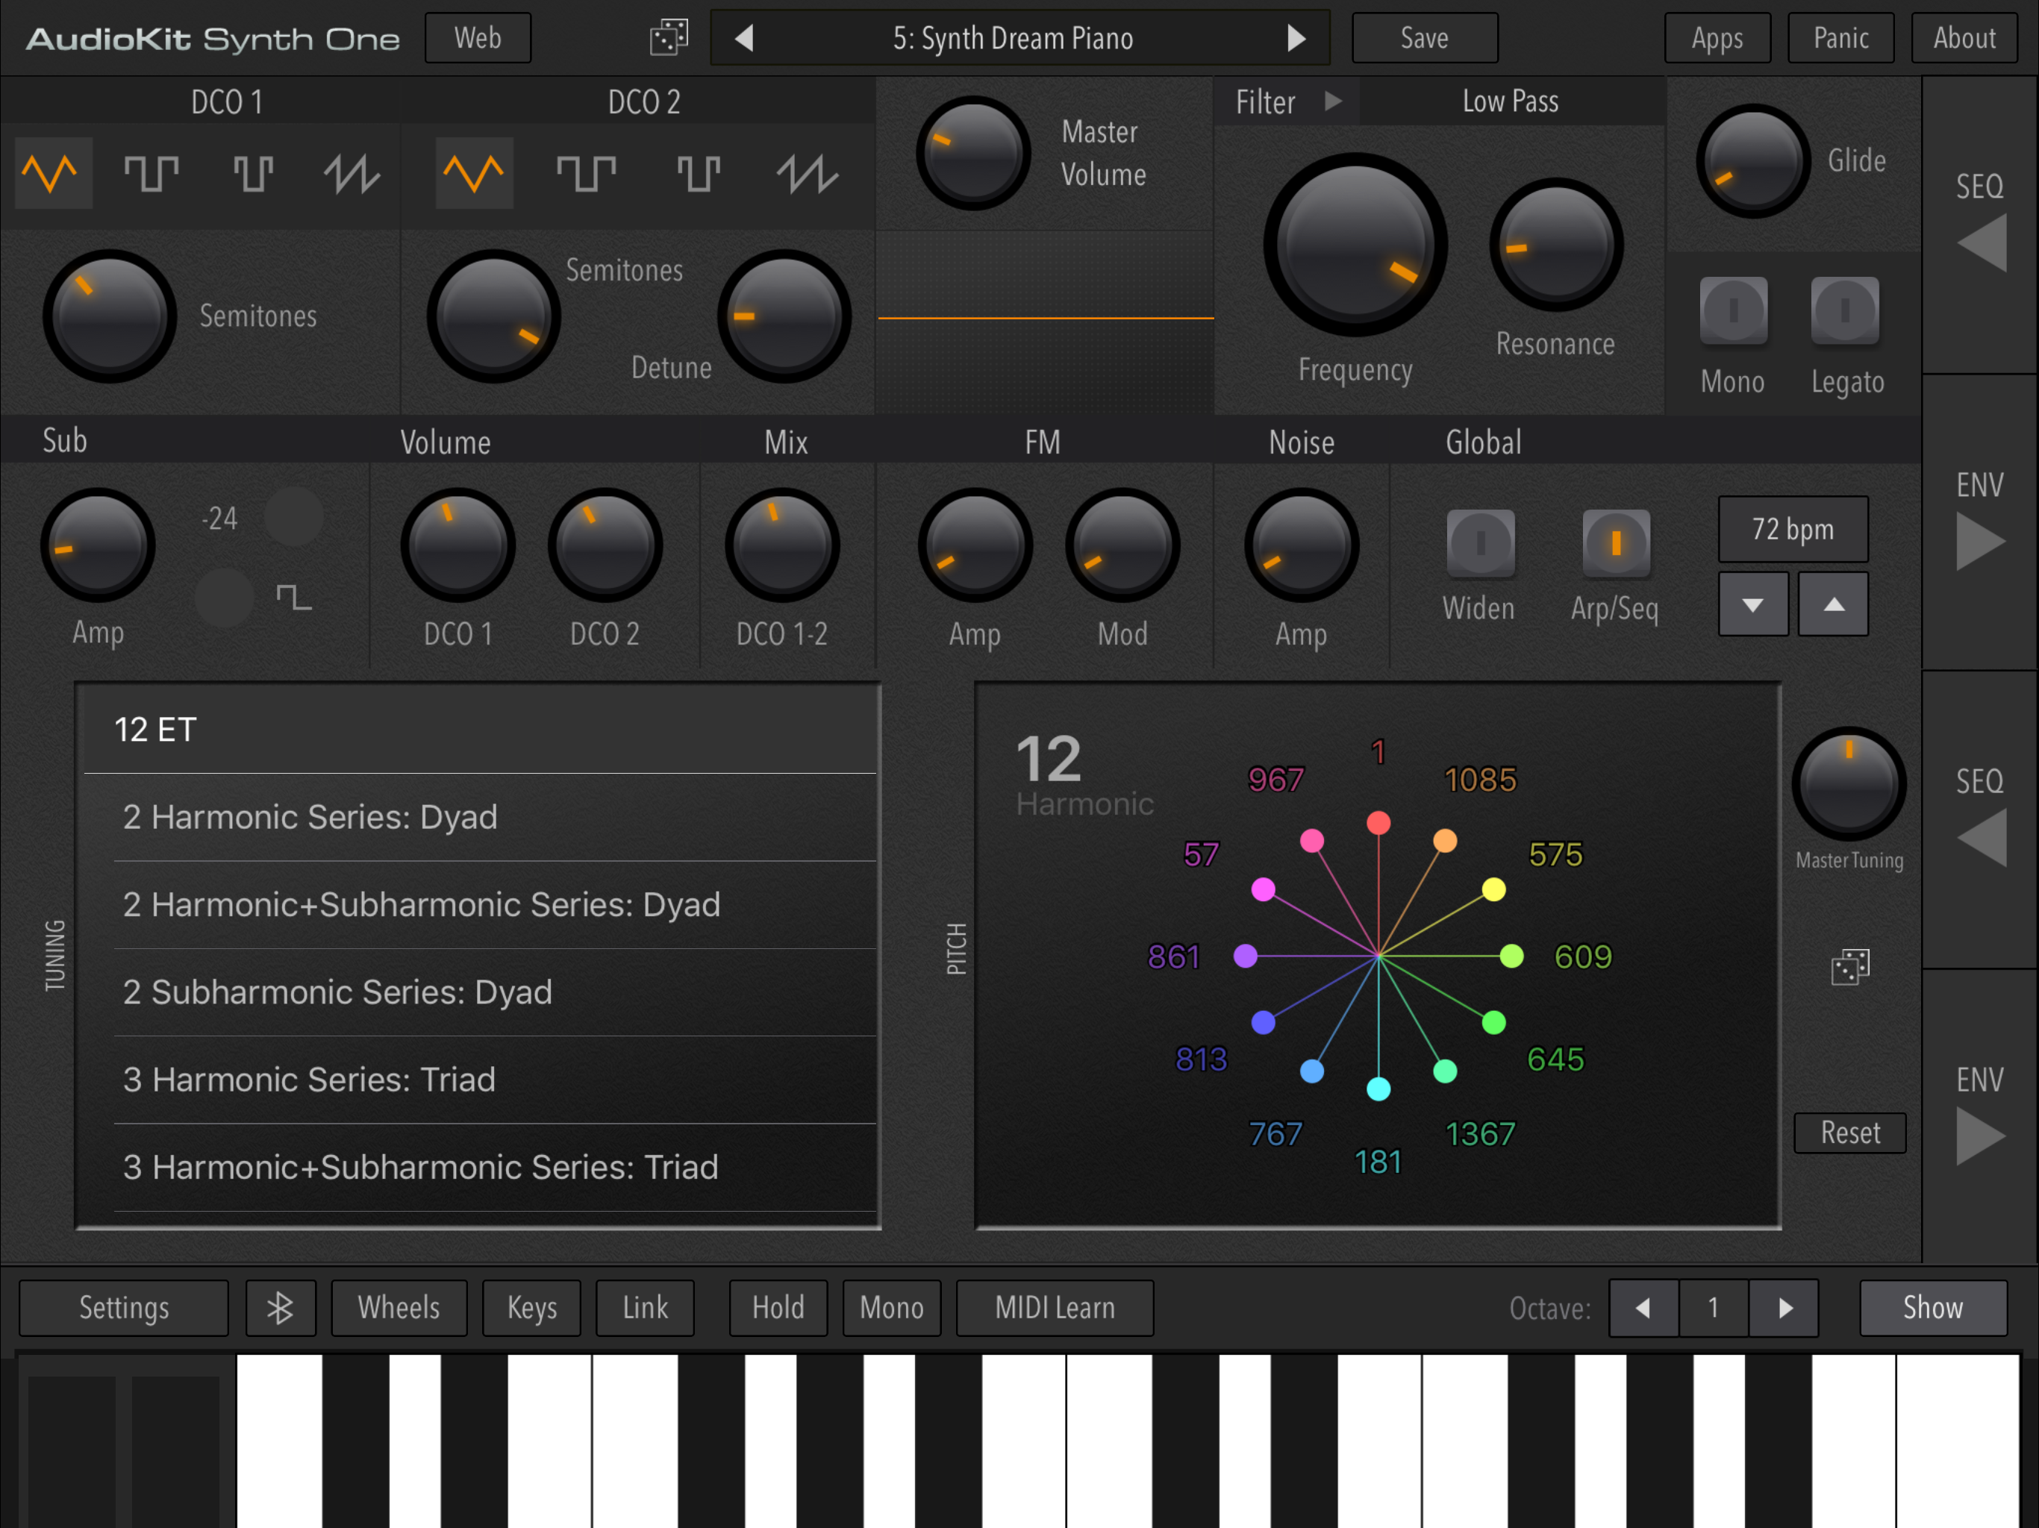The image size is (2039, 1528).
Task: Click DCO 2 Detune knob
Action: pos(784,316)
